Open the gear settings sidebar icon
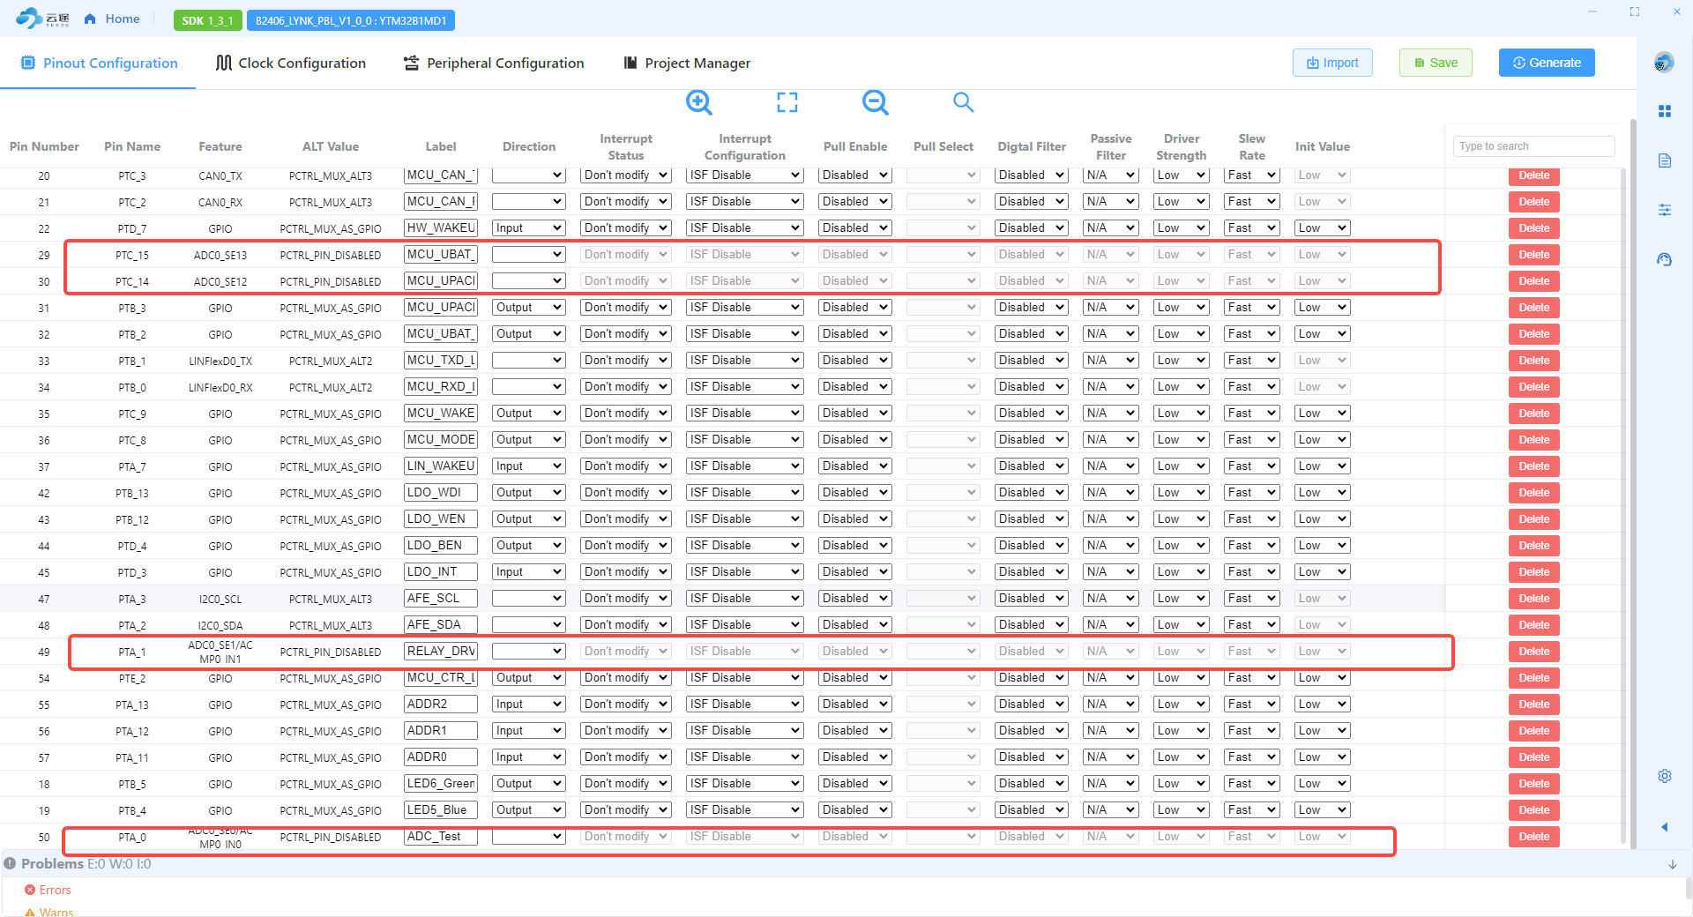 (1664, 776)
